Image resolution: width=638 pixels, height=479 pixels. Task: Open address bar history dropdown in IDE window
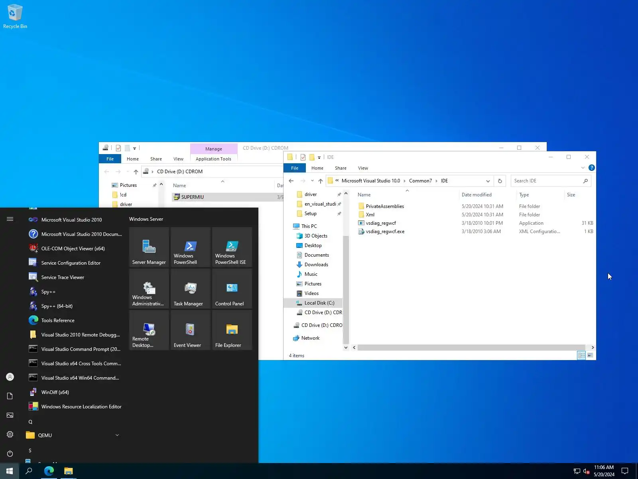click(x=488, y=181)
